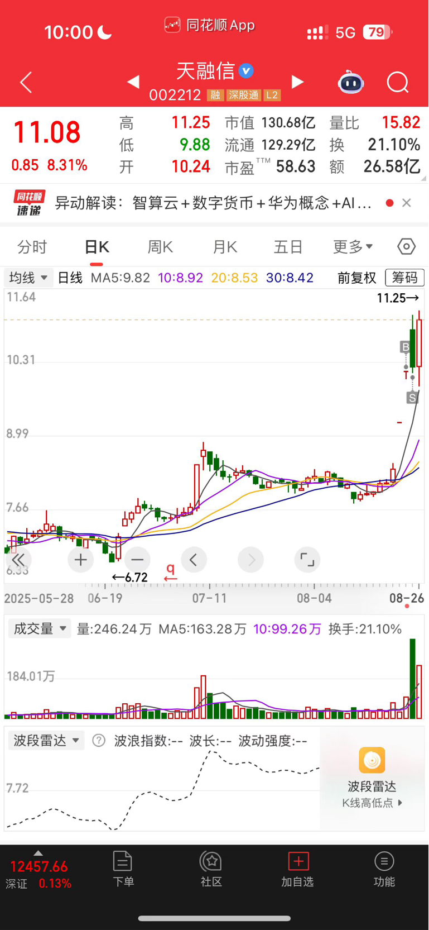Select the 周K chart tab
This screenshot has width=429, height=930.
click(x=160, y=247)
